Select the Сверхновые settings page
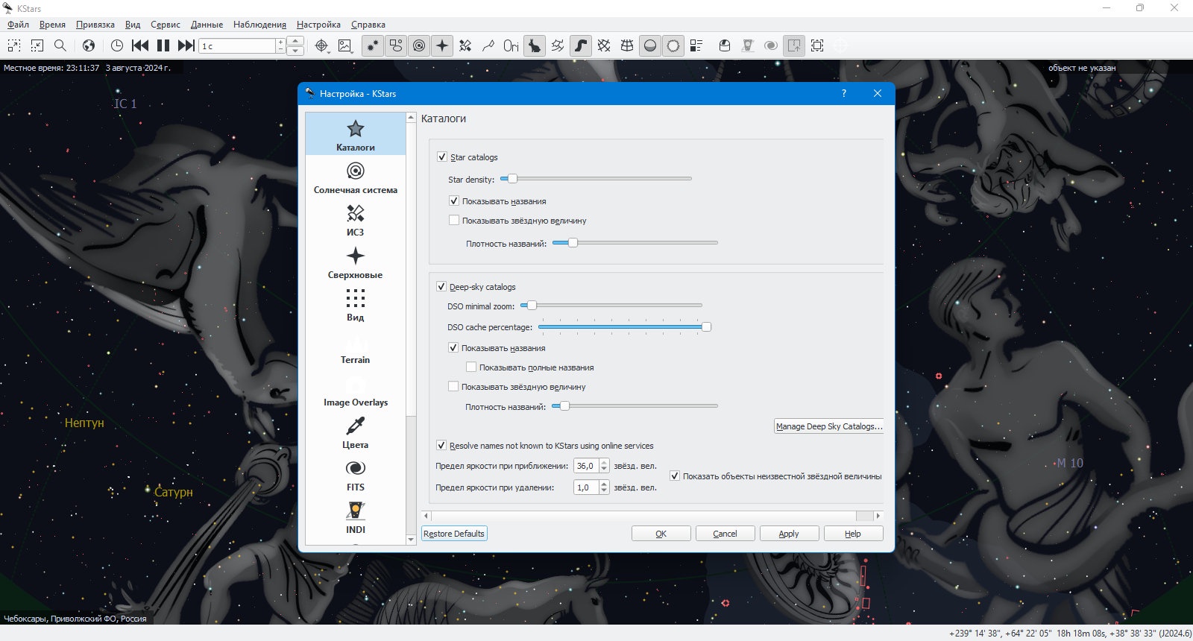This screenshot has height=641, width=1193. pyautogui.click(x=356, y=263)
